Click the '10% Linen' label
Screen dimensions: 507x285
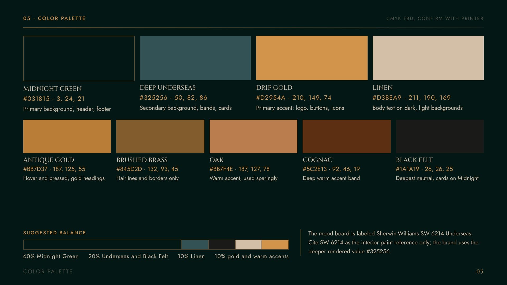pyautogui.click(x=191, y=256)
